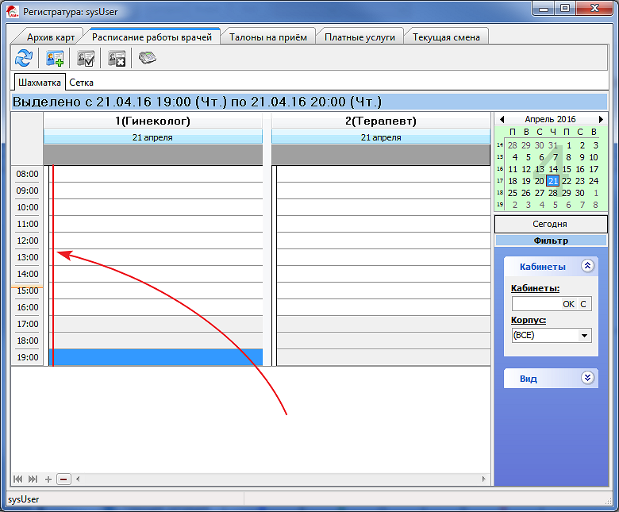
Task: Select April 18 in the calendar
Action: [x=513, y=181]
